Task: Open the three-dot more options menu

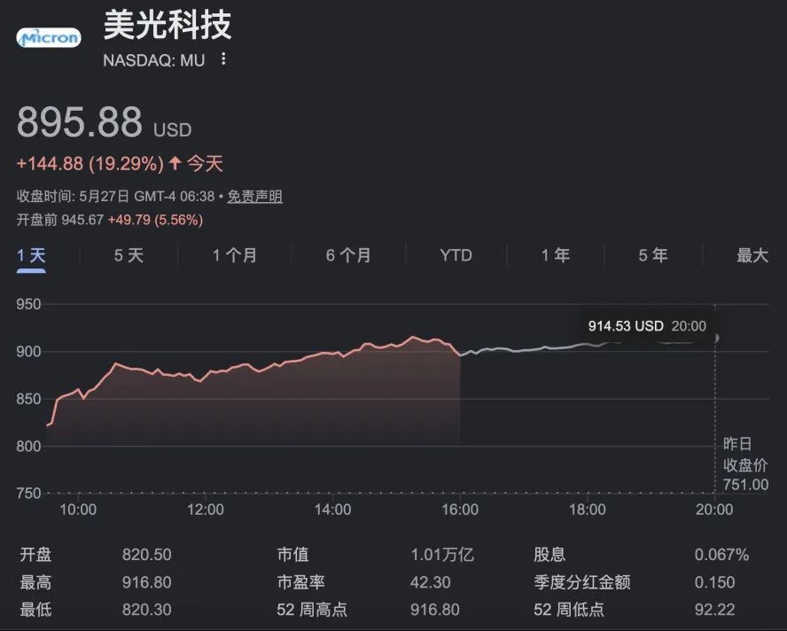Action: tap(223, 59)
